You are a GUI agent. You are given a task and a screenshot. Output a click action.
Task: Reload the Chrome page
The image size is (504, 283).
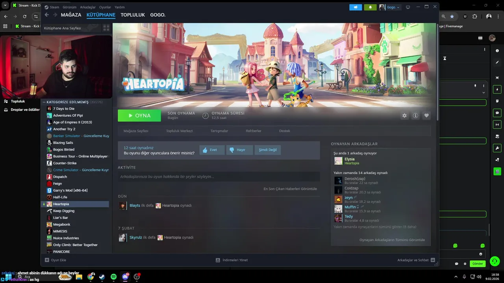[x=24, y=17]
